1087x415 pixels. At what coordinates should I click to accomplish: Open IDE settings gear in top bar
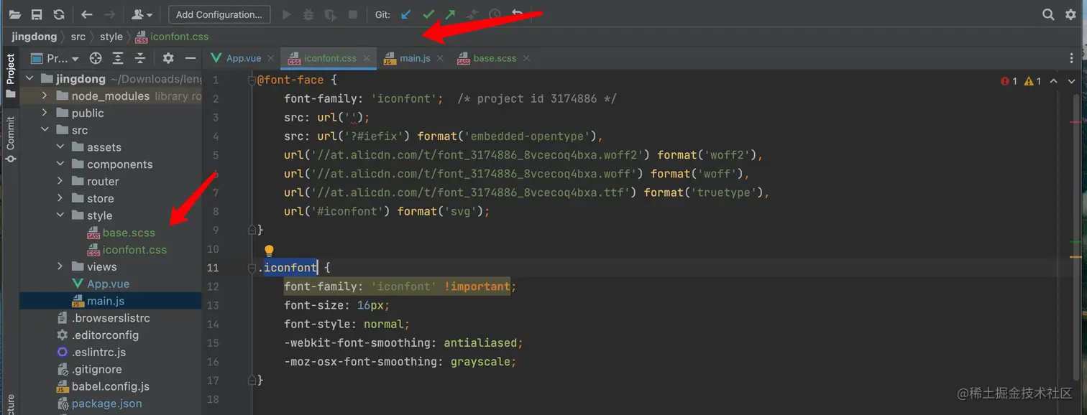click(1069, 14)
